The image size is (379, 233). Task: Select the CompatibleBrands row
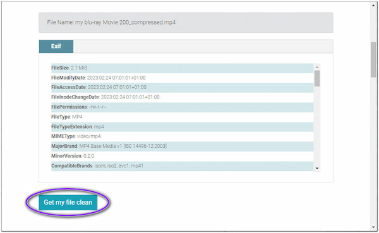(183, 166)
